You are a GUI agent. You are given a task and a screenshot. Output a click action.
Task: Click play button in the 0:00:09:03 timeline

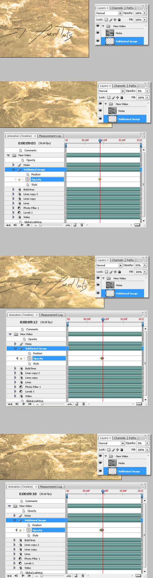click(x=22, y=225)
